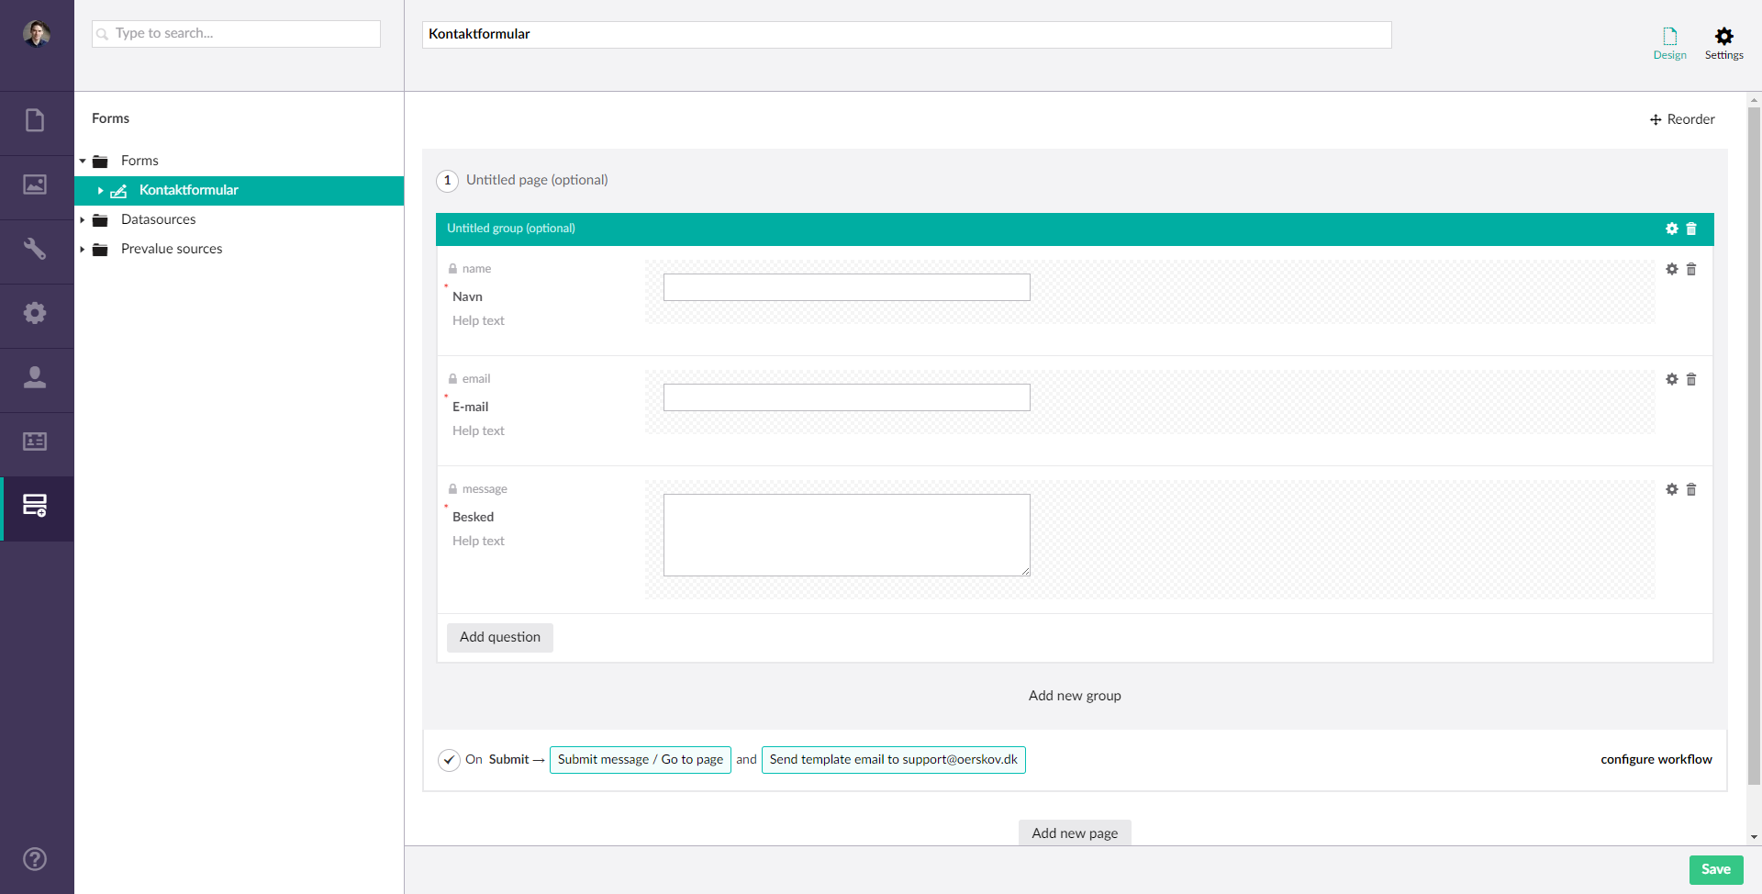Open field settings gear for the Navn question
This screenshot has height=894, width=1762.
coord(1672,269)
